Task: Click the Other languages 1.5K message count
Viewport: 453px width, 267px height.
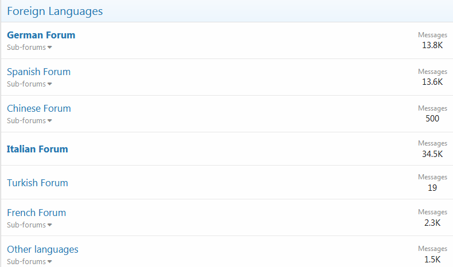Action: [x=432, y=259]
